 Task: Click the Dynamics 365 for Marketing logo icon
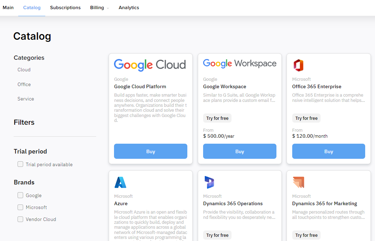[x=298, y=182]
